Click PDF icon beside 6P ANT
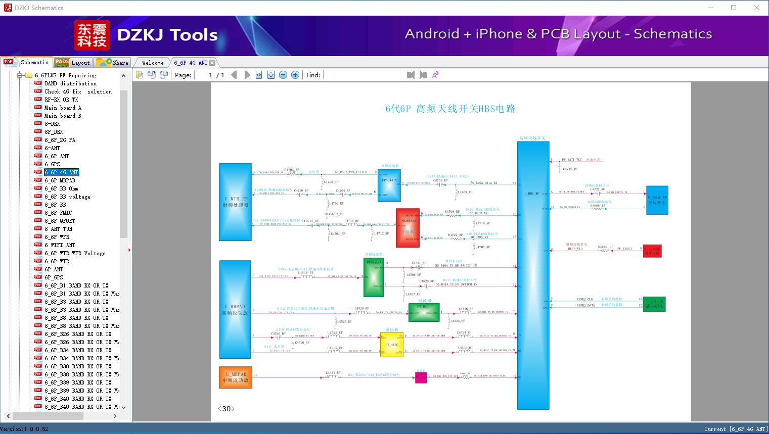The image size is (769, 434). pos(38,269)
